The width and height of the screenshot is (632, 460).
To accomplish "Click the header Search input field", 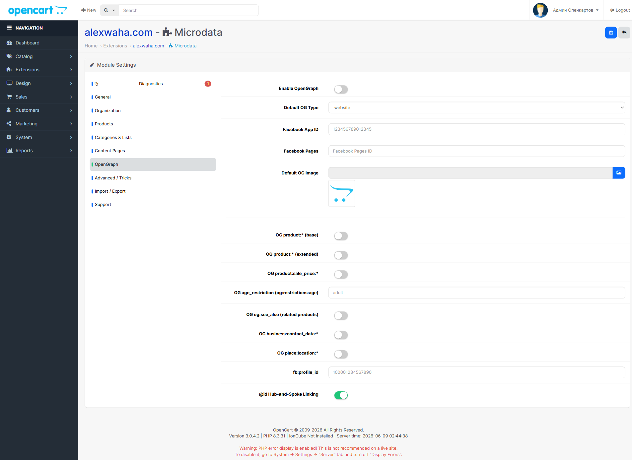I will [x=188, y=10].
